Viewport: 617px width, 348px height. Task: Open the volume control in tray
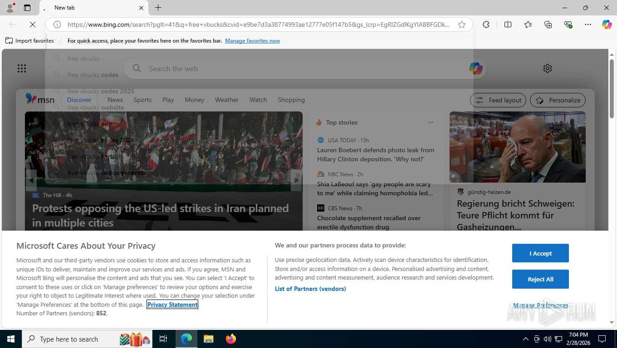pos(547,339)
